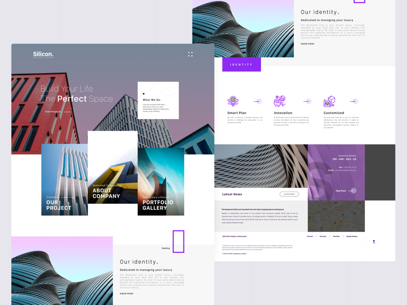Click the arrow icon beside Innovation

[306, 101]
